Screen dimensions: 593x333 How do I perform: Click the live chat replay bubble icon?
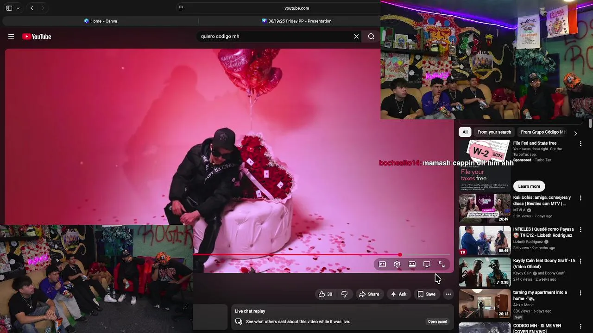(239, 321)
